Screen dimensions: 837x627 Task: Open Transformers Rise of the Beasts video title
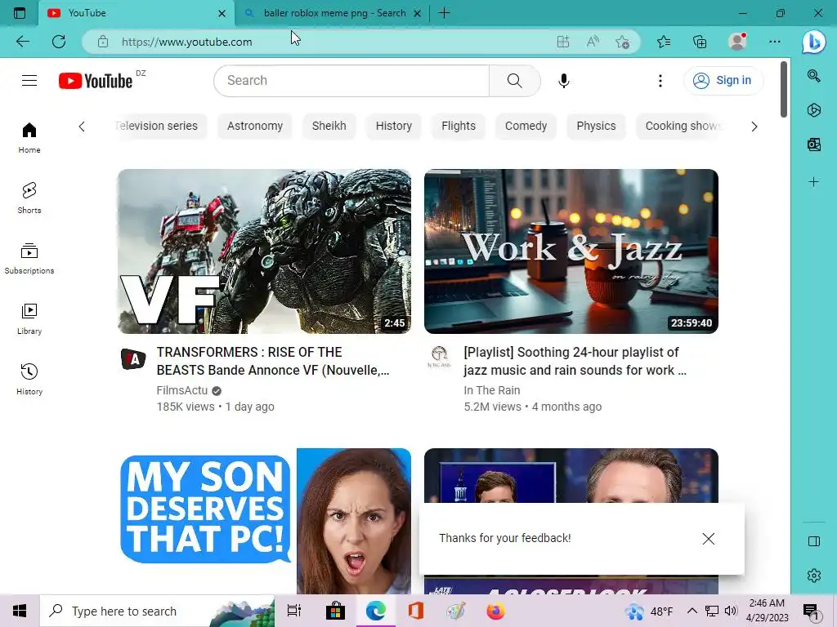pos(273,361)
